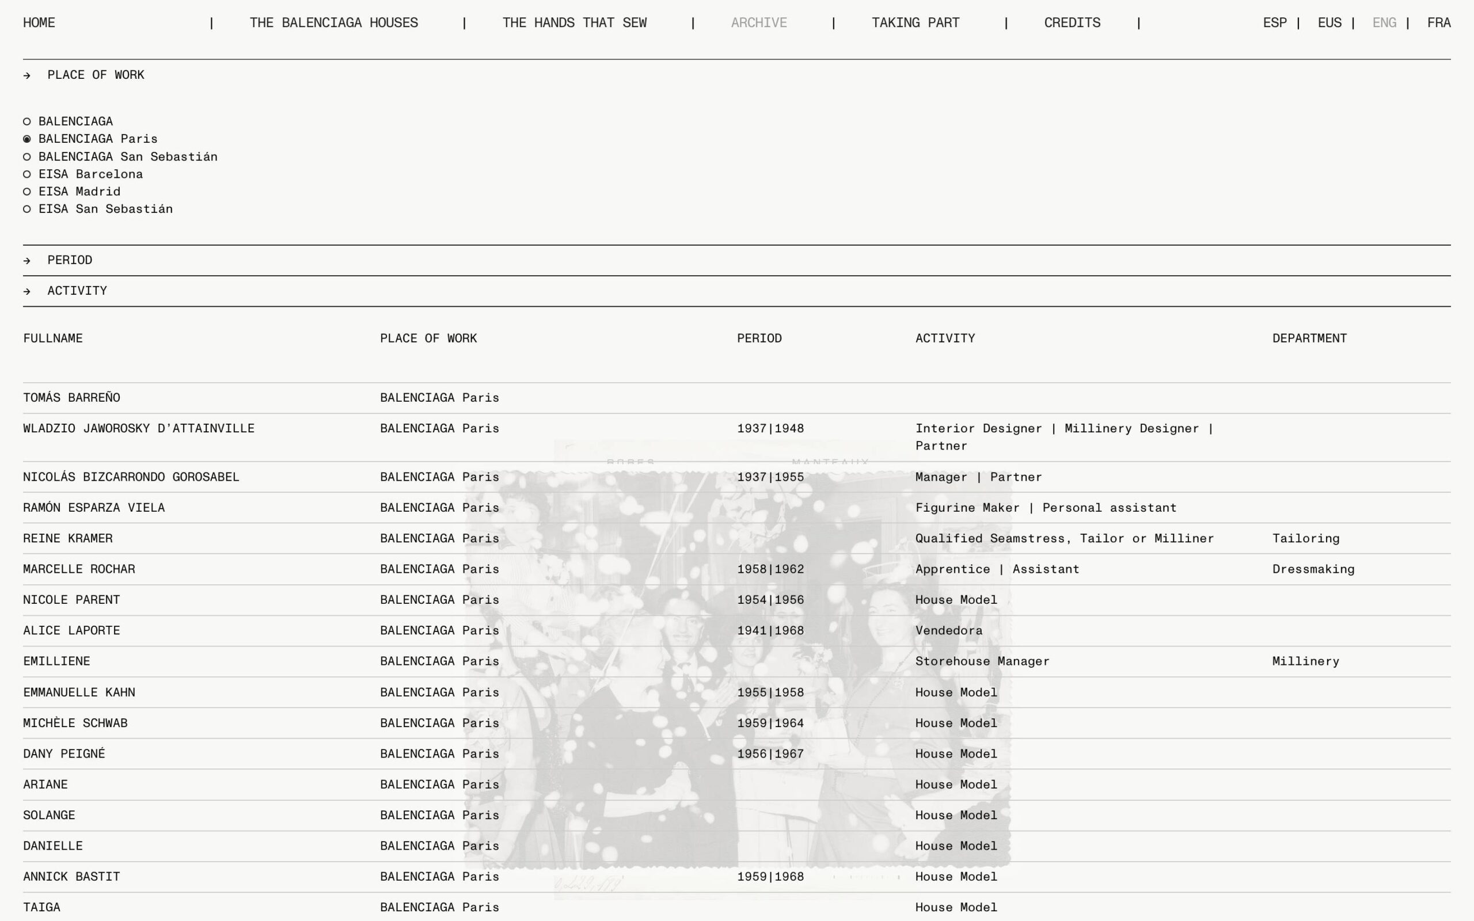Switch language to EUS
1474x921 pixels.
(1329, 23)
